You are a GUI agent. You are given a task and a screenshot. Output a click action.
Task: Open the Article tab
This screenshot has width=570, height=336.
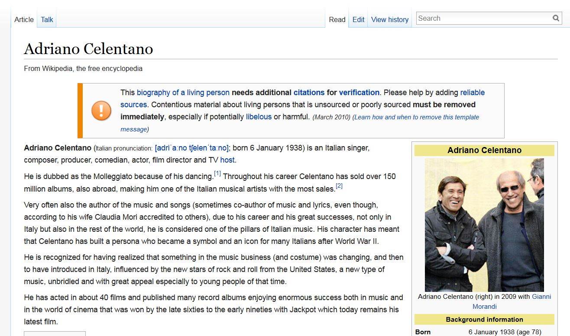(24, 19)
